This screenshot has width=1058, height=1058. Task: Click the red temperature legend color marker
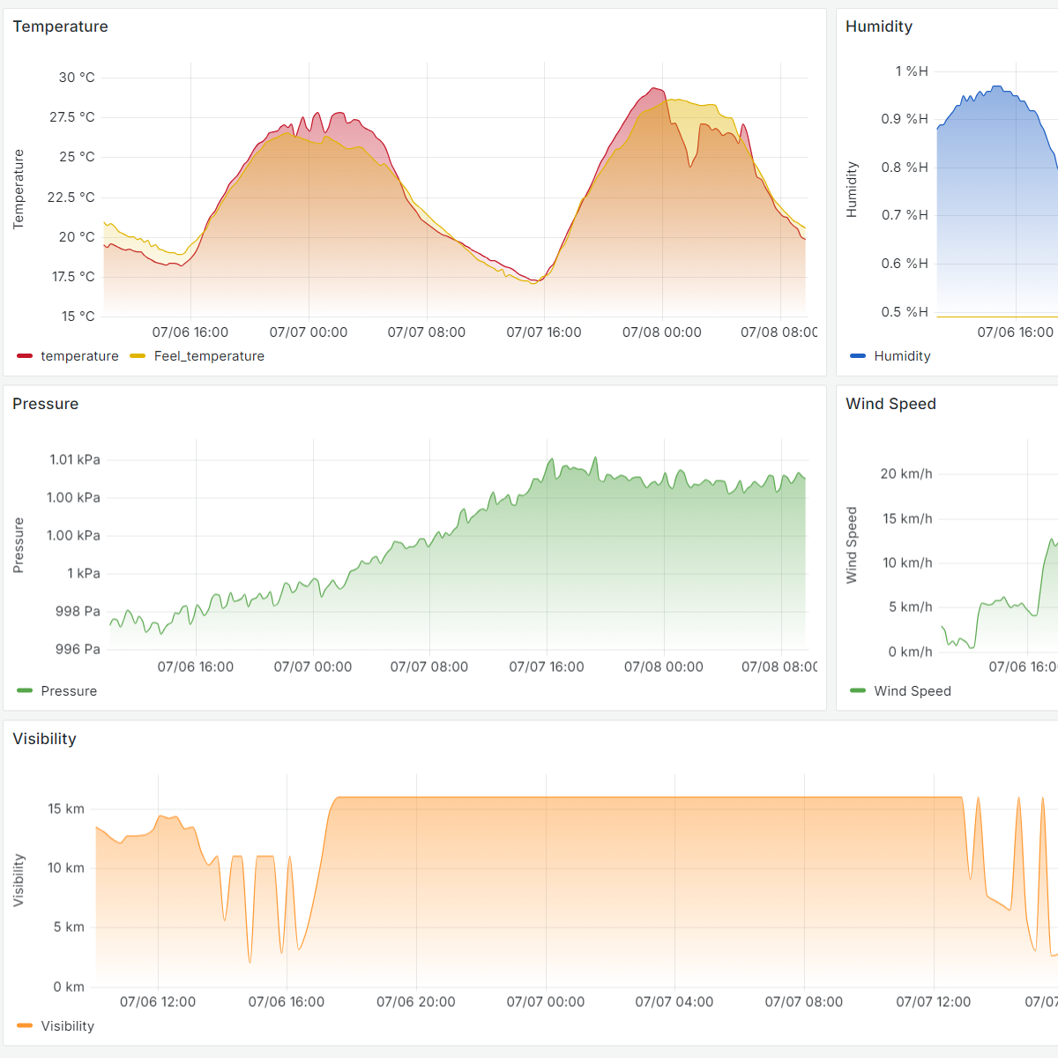23,356
